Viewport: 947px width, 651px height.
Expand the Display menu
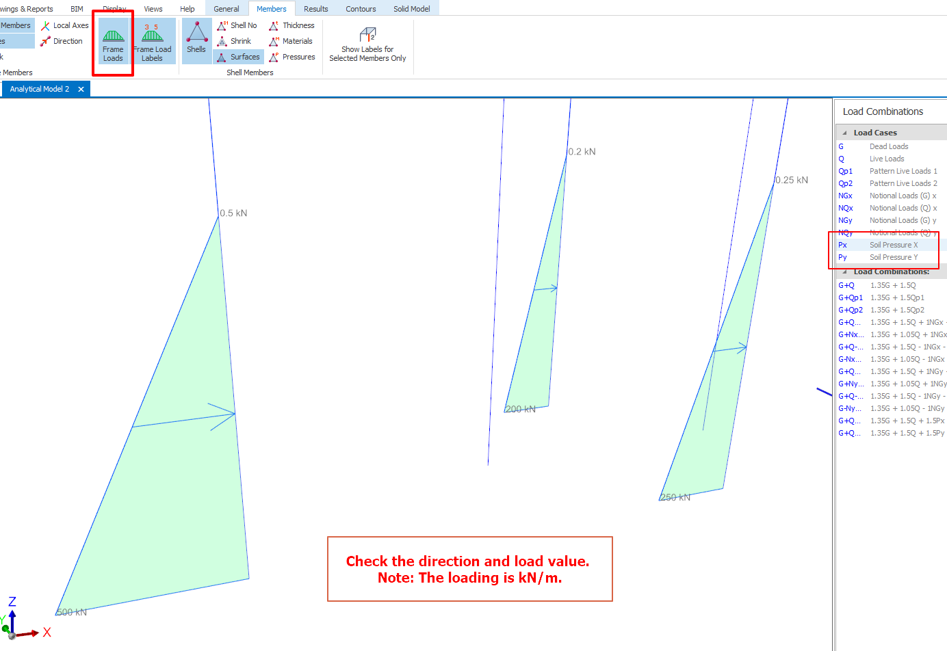coord(114,8)
